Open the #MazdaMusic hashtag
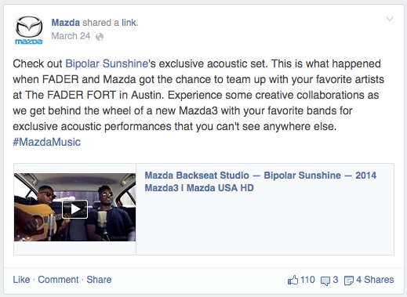Viewport: 407px width, 297px height. 47,142
